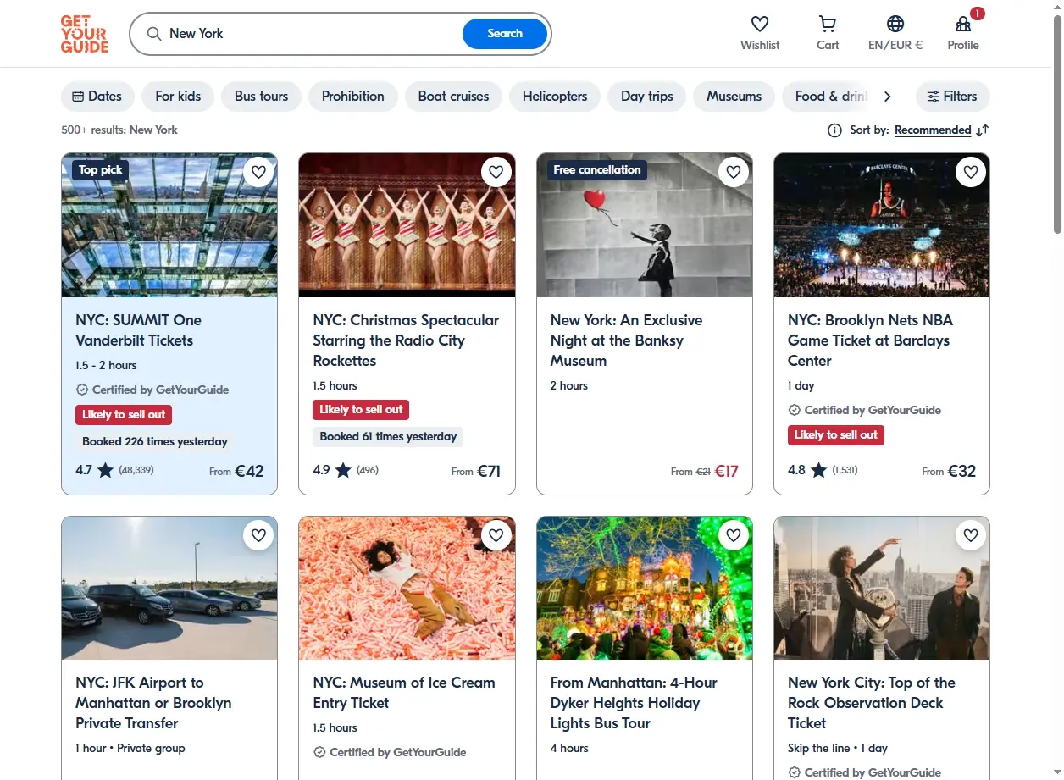Open NYC: Museum of Ice Cream Entry Ticket title
This screenshot has width=1064, height=780.
click(404, 693)
